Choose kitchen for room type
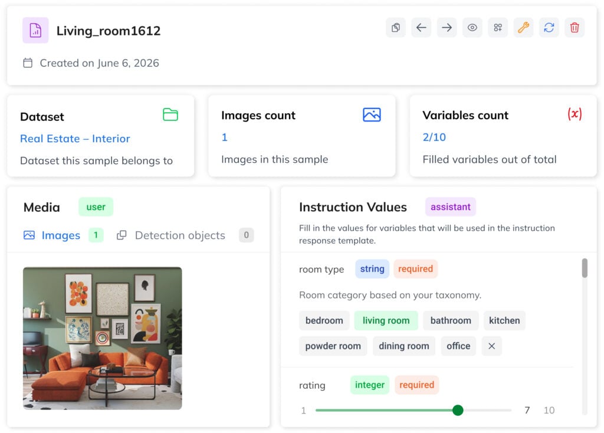The image size is (604, 433). (x=504, y=320)
